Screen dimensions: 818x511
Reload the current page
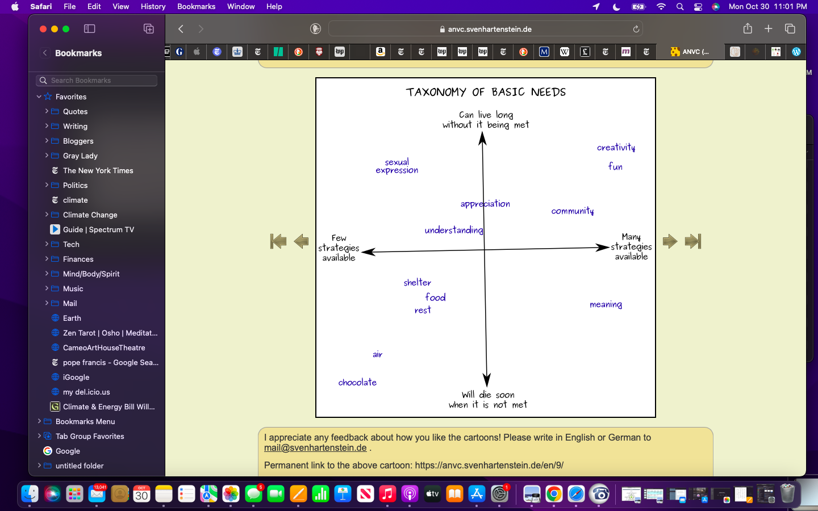click(x=636, y=29)
